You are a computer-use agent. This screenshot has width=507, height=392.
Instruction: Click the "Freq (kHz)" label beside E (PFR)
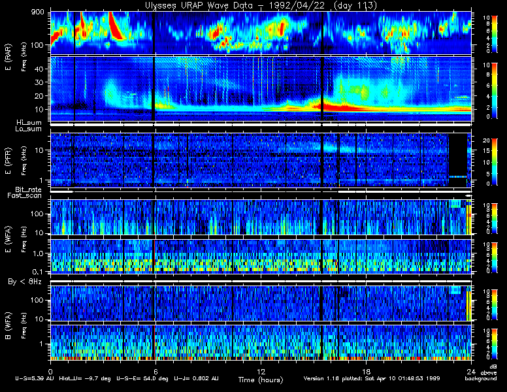pos(24,161)
